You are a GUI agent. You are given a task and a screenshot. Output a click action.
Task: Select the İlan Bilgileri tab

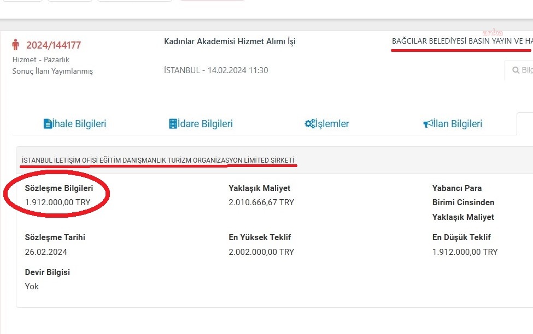pyautogui.click(x=453, y=123)
